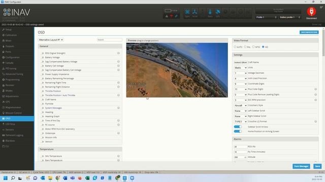Open the Receiver tab in sidebar
325x182 pixels.
click(x=17, y=85)
